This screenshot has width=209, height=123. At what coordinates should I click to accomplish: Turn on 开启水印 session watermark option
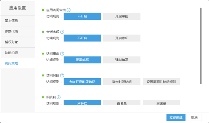[122, 38]
